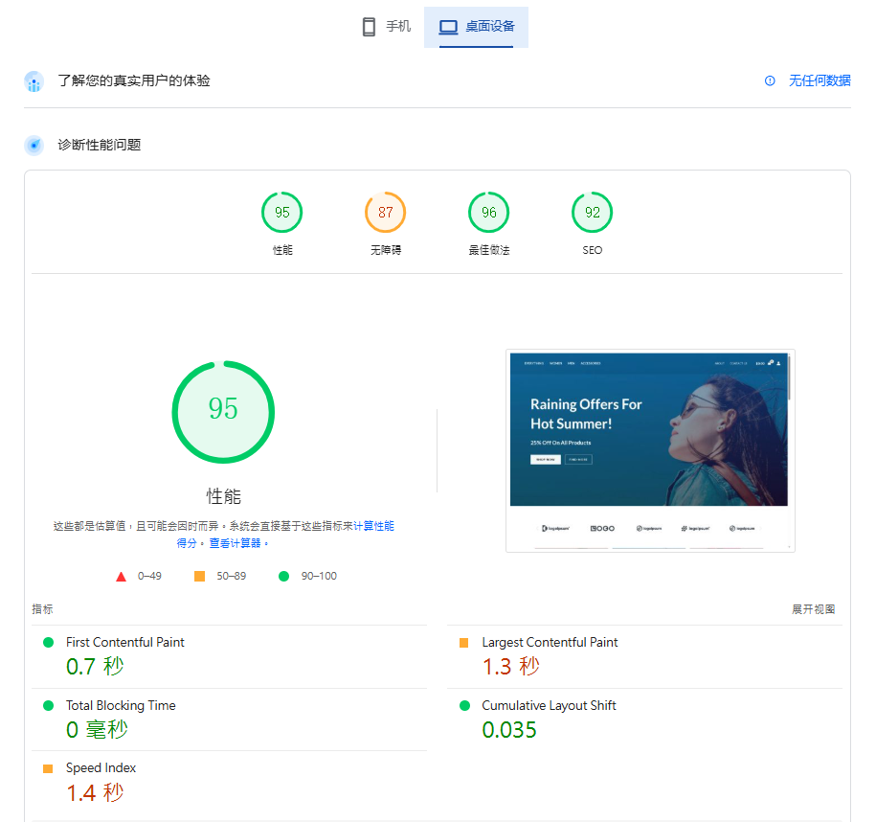
Task: Click the desktop laptop icon
Action: click(x=448, y=27)
